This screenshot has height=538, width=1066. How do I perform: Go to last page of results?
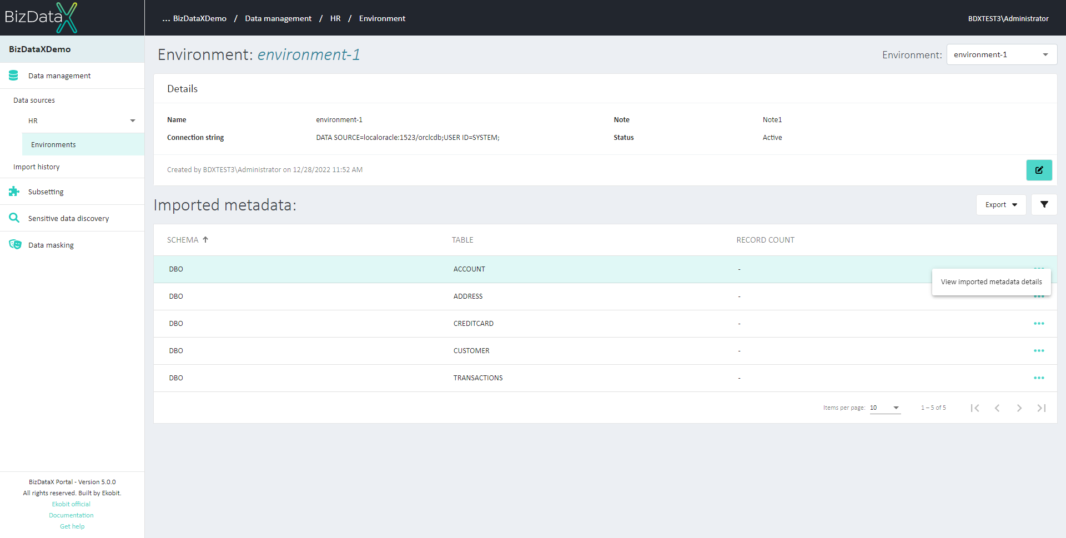pos(1042,408)
